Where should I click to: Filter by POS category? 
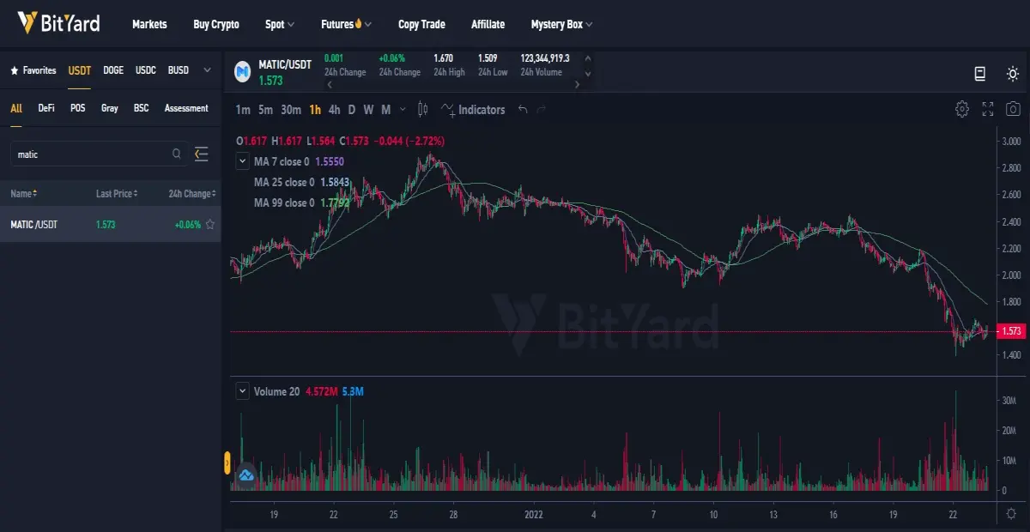78,108
